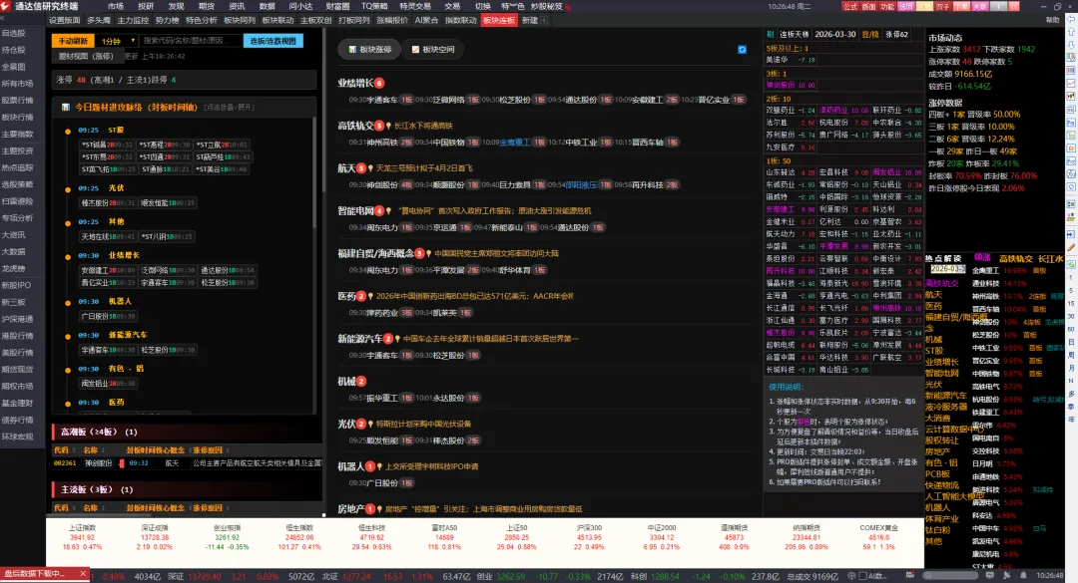Toggle the 板块涨停 view button
This screenshot has width=1078, height=583.
[x=369, y=50]
